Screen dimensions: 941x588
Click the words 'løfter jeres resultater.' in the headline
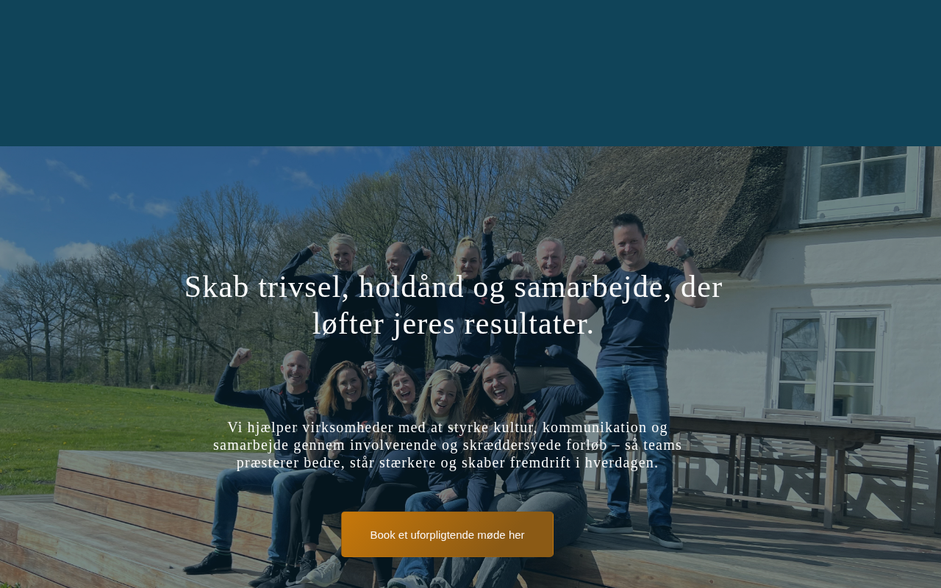coord(453,324)
